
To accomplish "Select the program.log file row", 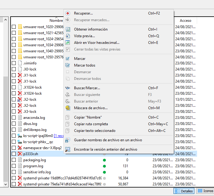I will coord(33,166).
